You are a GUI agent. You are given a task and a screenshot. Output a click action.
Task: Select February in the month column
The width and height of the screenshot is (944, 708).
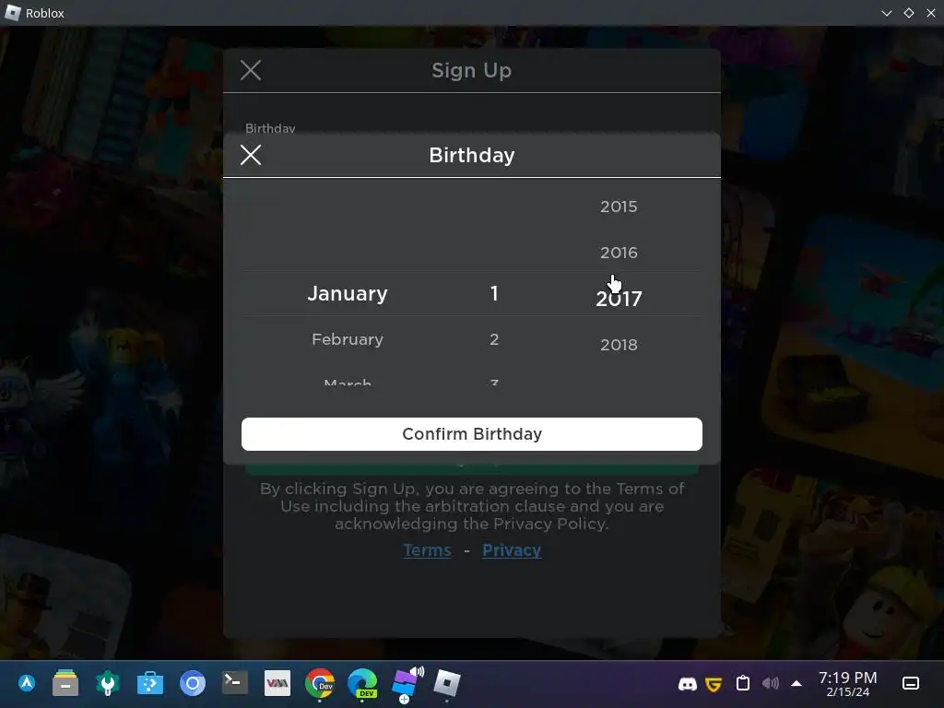pyautogui.click(x=348, y=339)
